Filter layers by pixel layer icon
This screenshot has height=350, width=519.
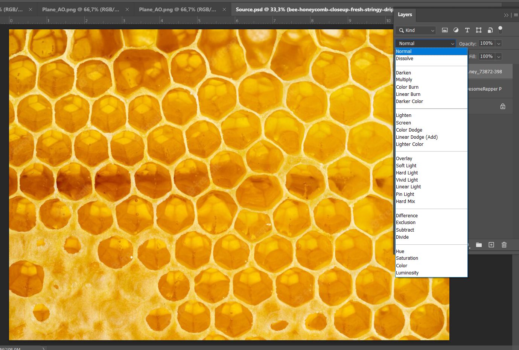coord(444,30)
